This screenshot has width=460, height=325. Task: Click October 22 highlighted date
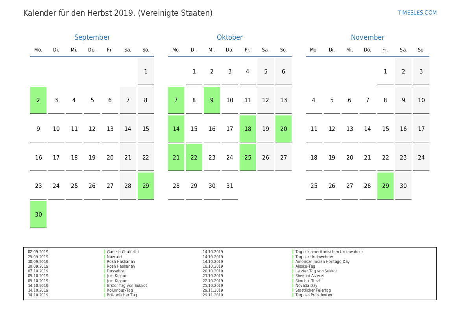click(194, 158)
